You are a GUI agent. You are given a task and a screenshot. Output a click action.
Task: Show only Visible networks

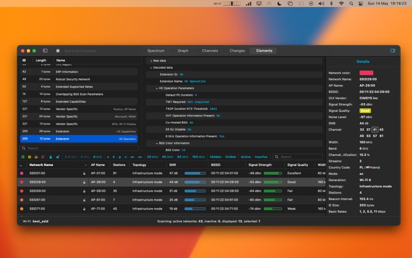click(230, 157)
